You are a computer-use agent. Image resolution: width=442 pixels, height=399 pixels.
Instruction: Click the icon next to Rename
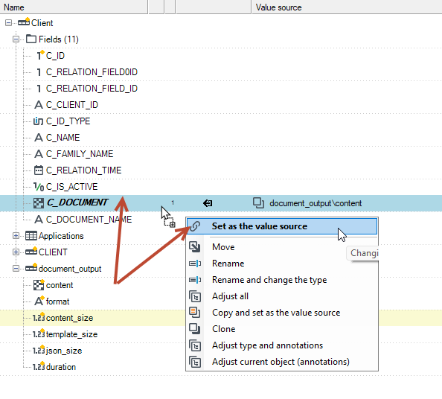[195, 264]
